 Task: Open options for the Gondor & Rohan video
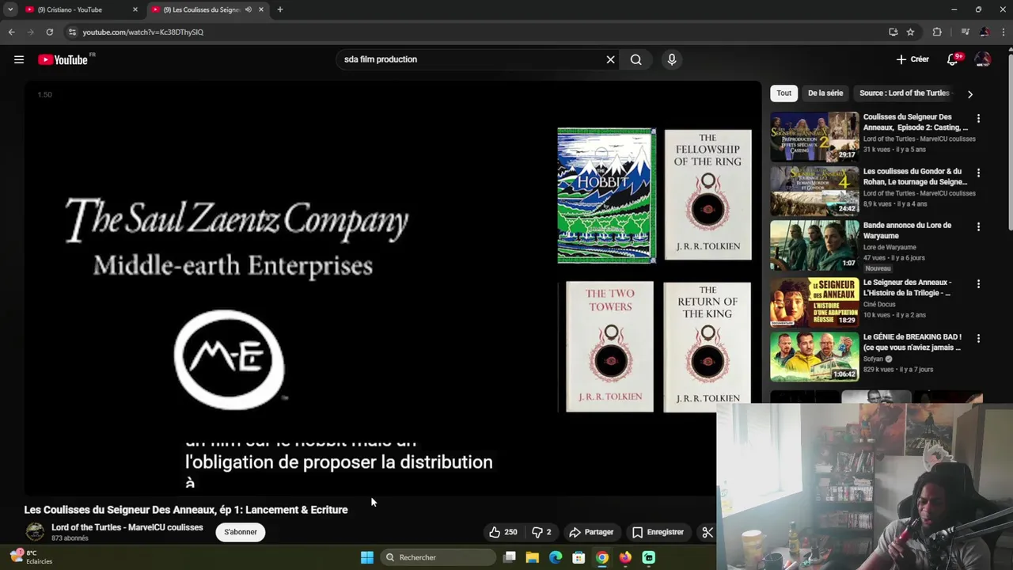[x=978, y=173]
